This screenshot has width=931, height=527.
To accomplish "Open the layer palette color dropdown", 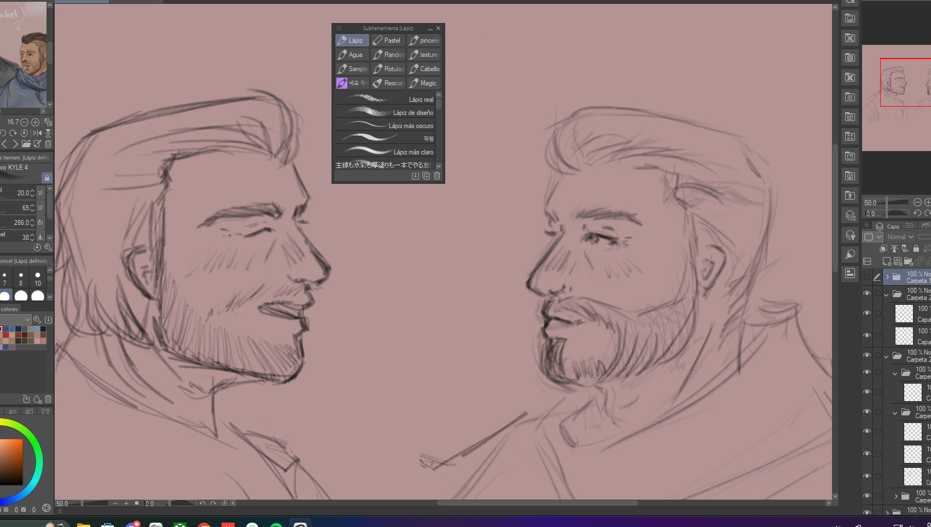I will click(x=872, y=237).
